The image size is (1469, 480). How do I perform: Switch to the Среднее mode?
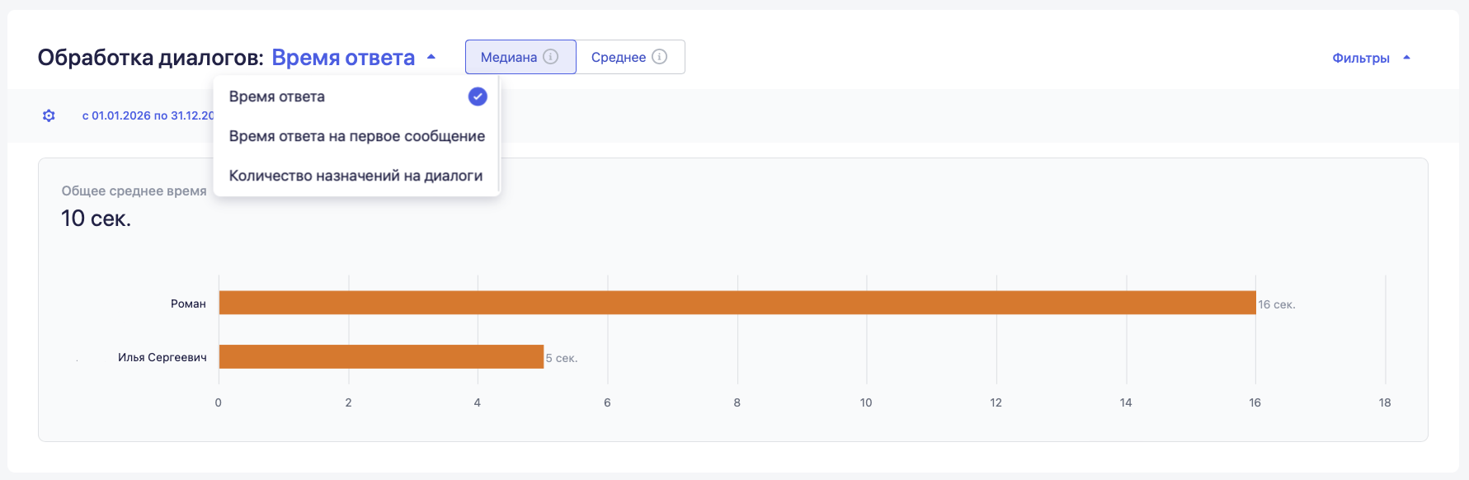tap(619, 57)
